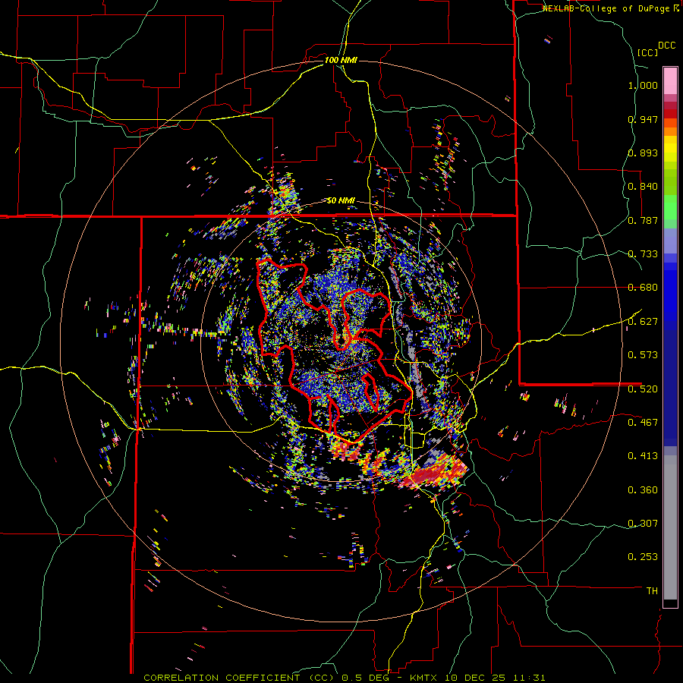Pick the 0.787 legend value
The image size is (683, 683).
[x=643, y=220]
